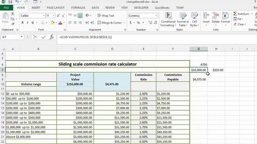Viewport: 257px width, 144px height.
Task: Toggle Underline formatting
Action: pyautogui.click(x=33, y=23)
